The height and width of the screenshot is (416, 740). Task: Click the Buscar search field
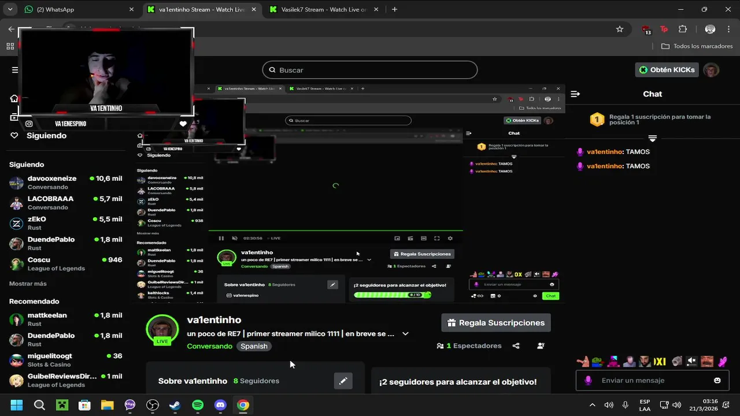click(x=370, y=70)
